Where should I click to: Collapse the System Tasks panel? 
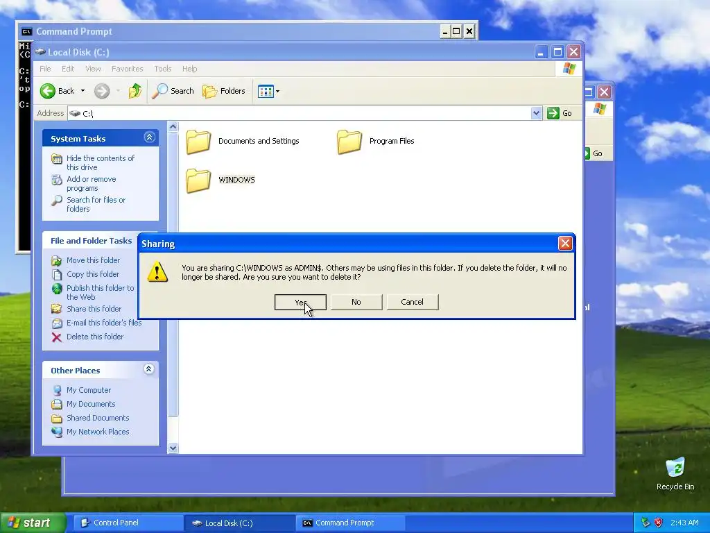tap(150, 137)
